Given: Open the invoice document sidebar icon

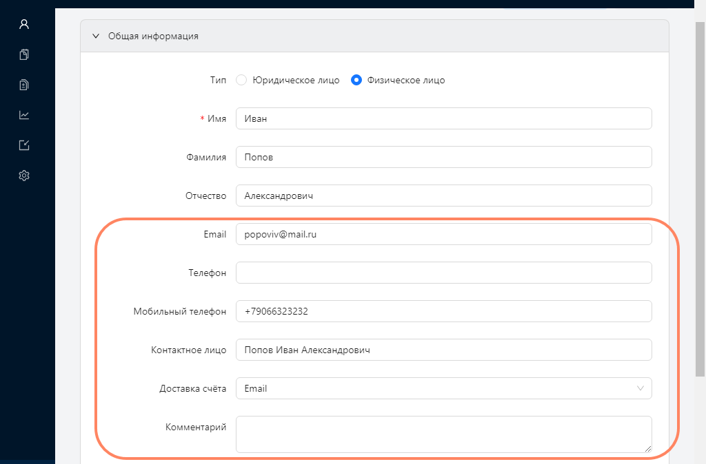Looking at the screenshot, I should tap(24, 85).
